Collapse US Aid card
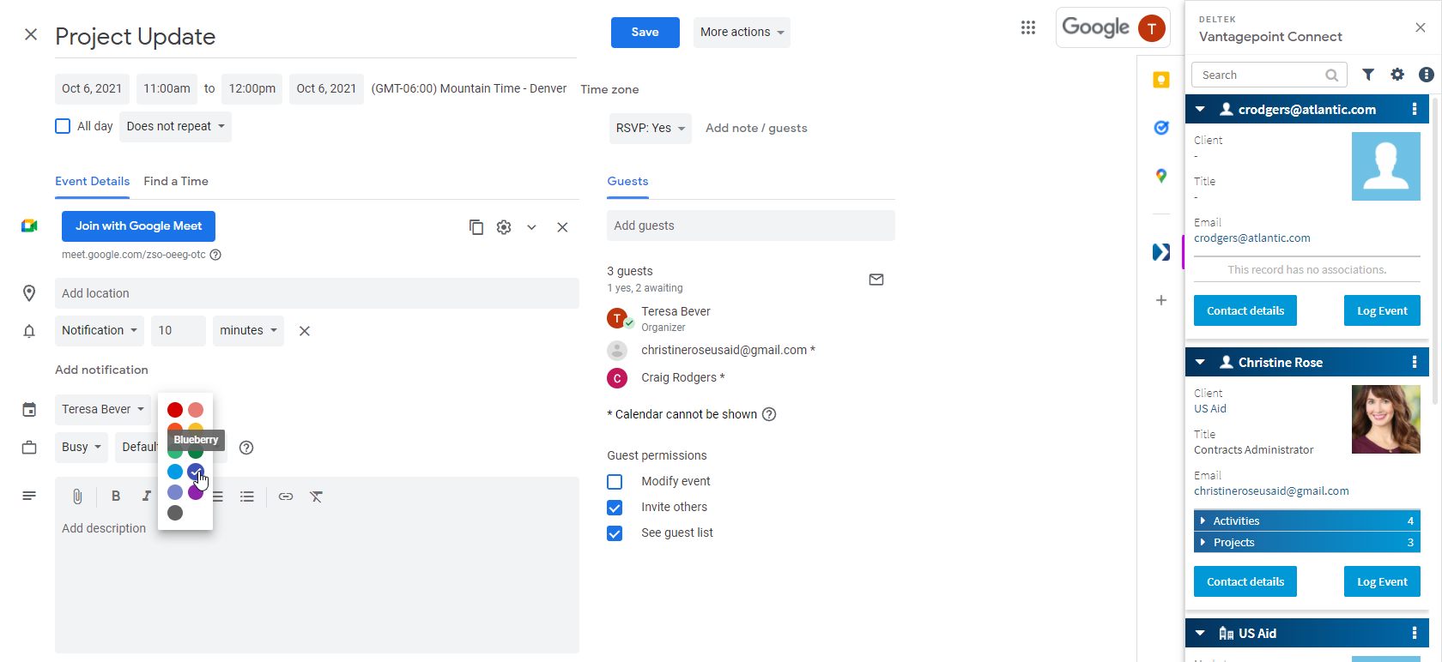The height and width of the screenshot is (662, 1442). [x=1201, y=633]
